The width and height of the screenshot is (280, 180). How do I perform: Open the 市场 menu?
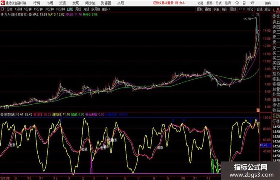click(x=50, y=3)
